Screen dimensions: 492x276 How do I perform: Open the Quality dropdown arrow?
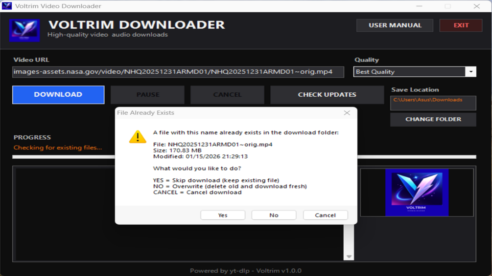pos(470,72)
